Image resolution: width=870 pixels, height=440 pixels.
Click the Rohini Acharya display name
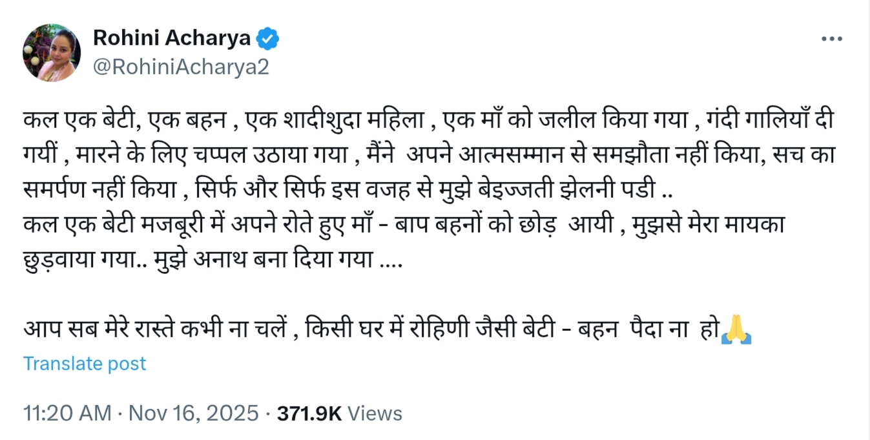point(172,38)
